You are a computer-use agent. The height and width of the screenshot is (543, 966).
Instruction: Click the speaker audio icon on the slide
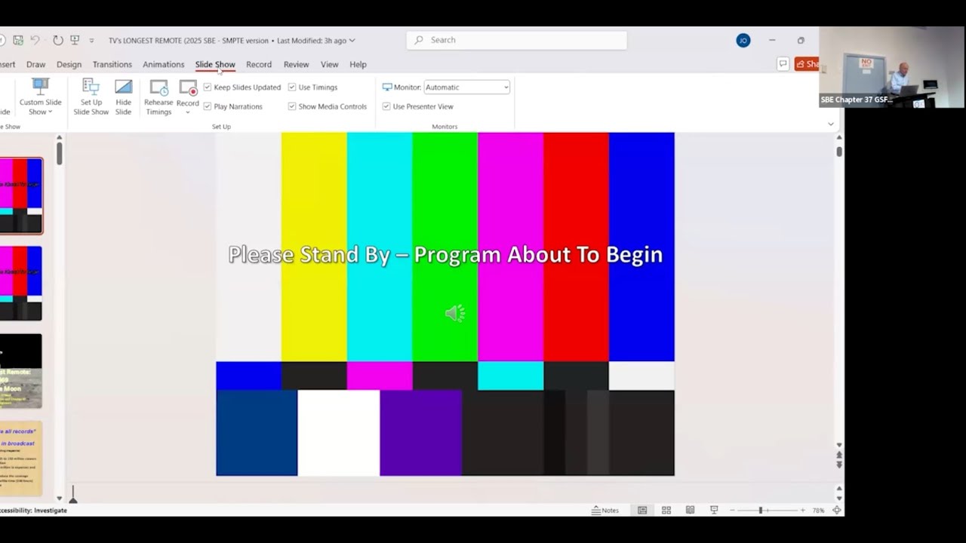tap(455, 314)
